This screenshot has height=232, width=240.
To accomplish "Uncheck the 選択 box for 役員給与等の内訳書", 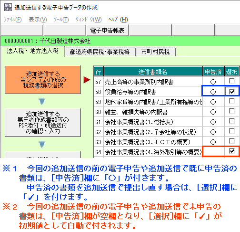I will (x=232, y=92).
